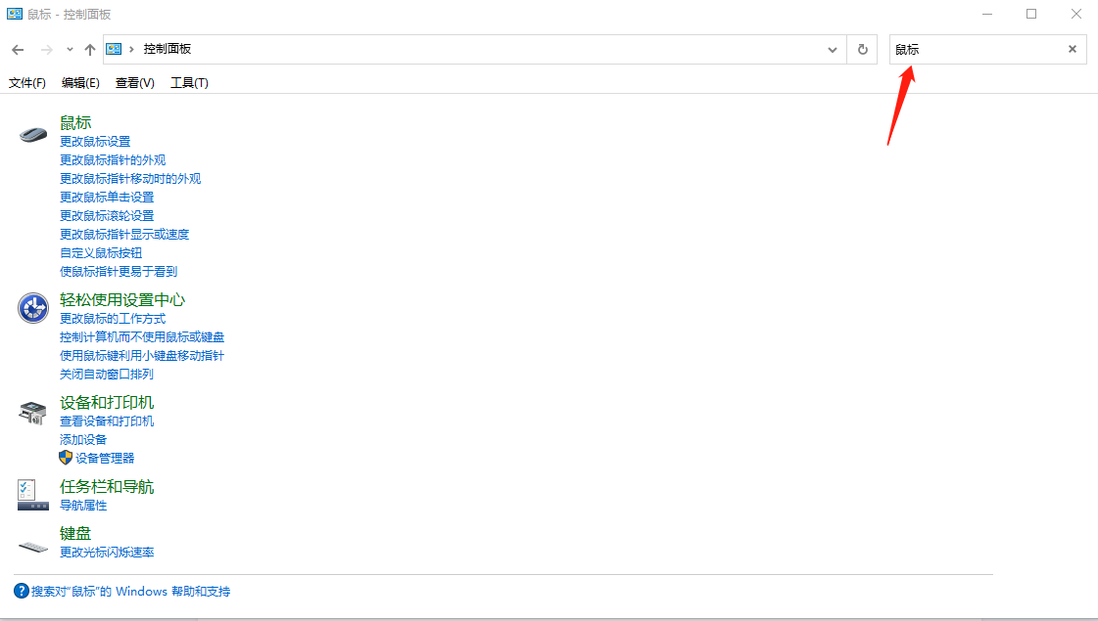Screen dimensions: 1098x621
Task: Open 更改鼠标滚轮设置
Action: (107, 215)
